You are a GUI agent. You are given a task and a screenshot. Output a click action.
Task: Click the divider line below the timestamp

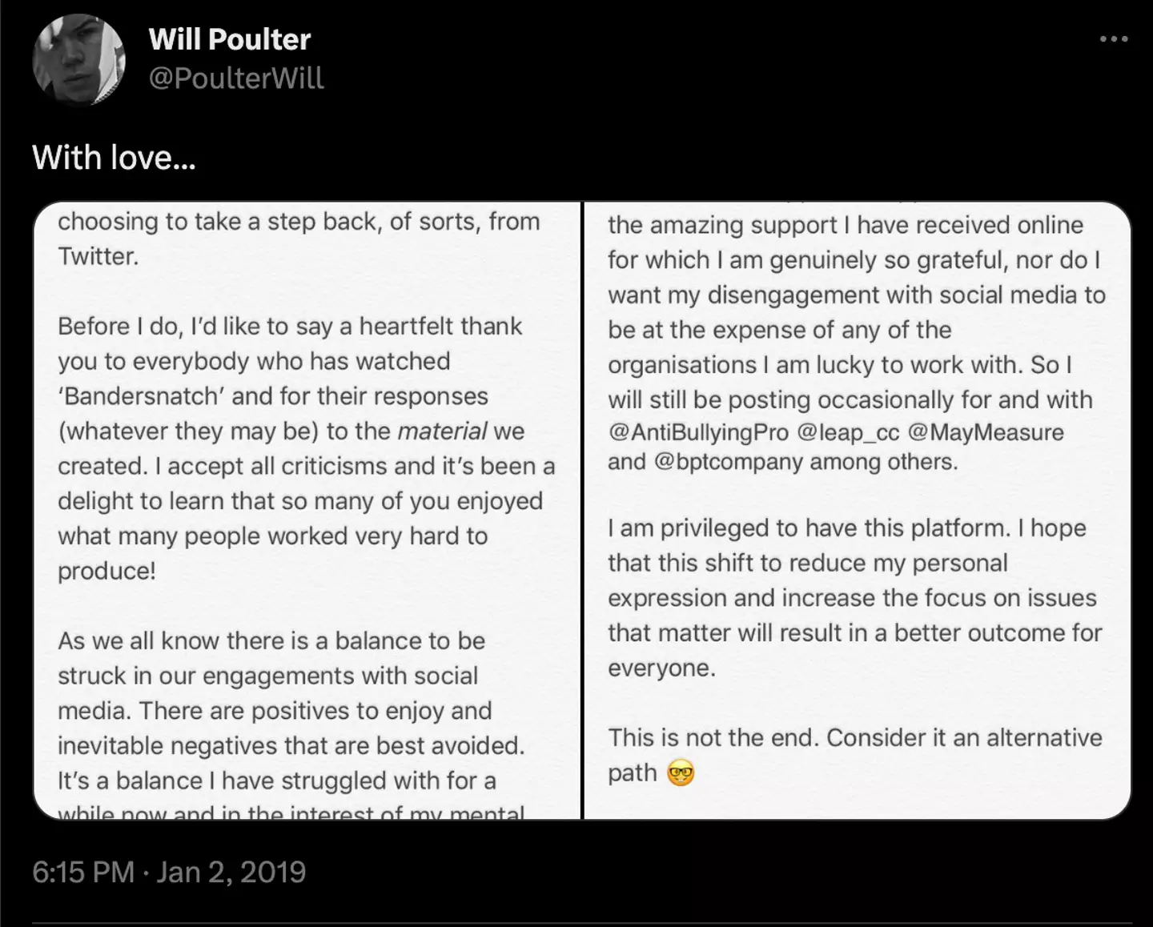click(576, 922)
